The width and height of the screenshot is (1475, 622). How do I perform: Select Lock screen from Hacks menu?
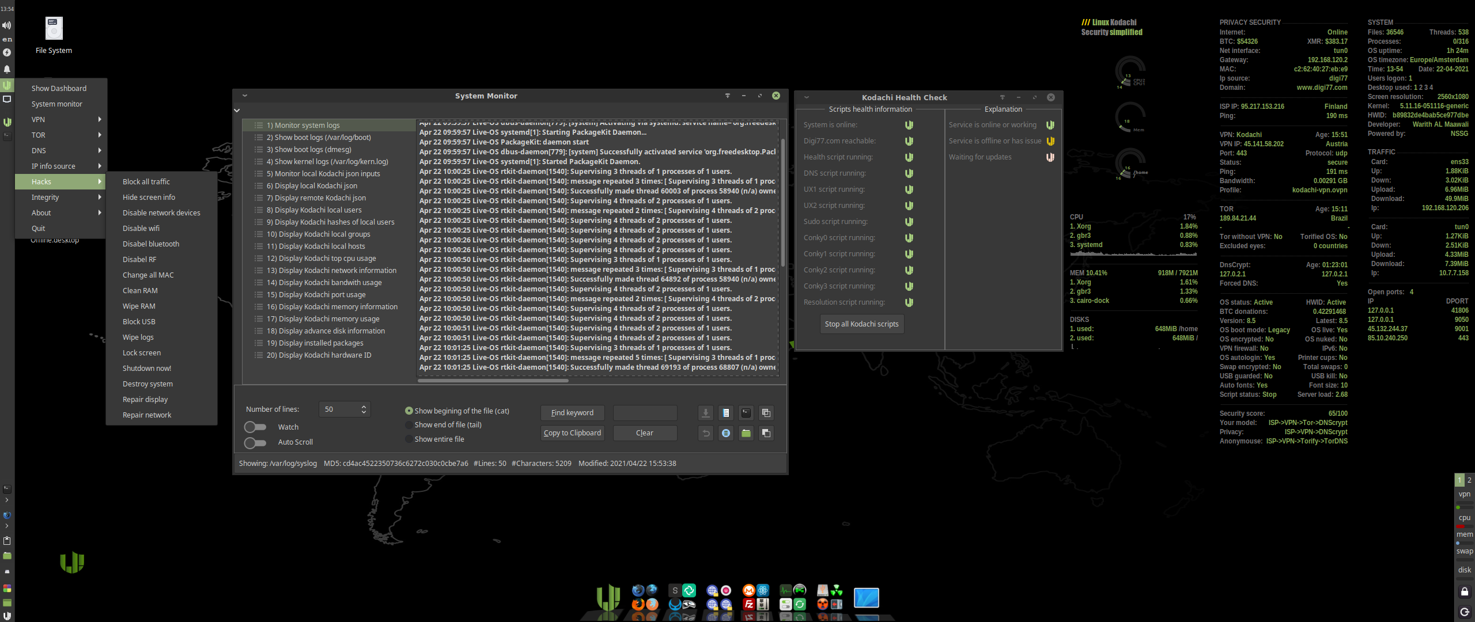[x=161, y=352]
